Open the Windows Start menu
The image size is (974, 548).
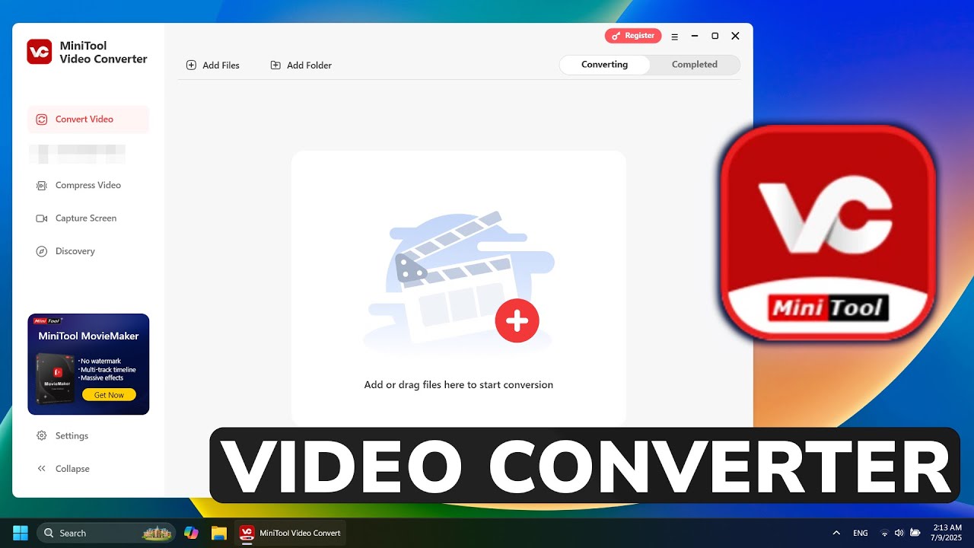pyautogui.click(x=21, y=533)
